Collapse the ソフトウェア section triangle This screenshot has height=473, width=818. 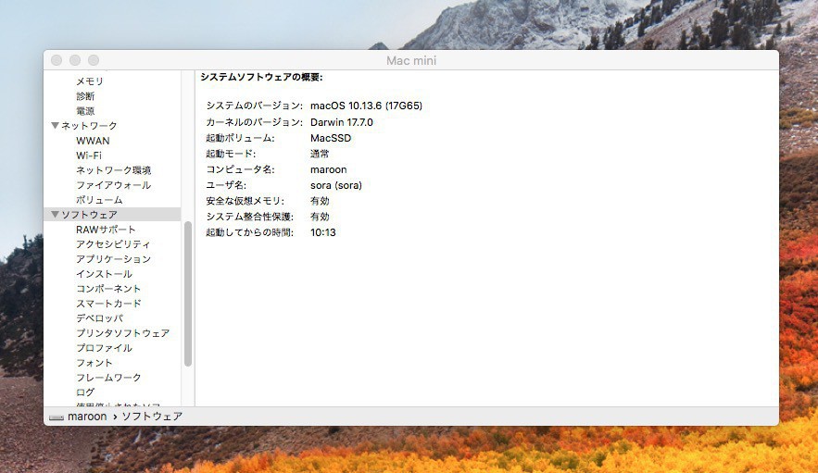click(x=55, y=215)
